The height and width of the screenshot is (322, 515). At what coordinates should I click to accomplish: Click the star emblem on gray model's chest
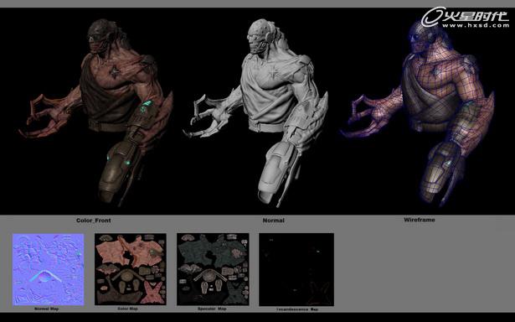pyautogui.click(x=274, y=73)
